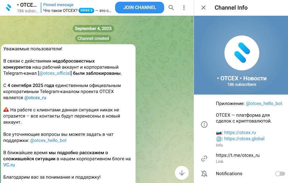Click the • OTCEX • Новости channel name

[x=242, y=79]
